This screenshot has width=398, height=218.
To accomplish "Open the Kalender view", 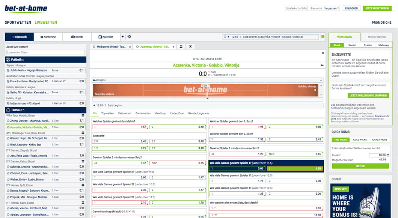I will tap(106, 37).
